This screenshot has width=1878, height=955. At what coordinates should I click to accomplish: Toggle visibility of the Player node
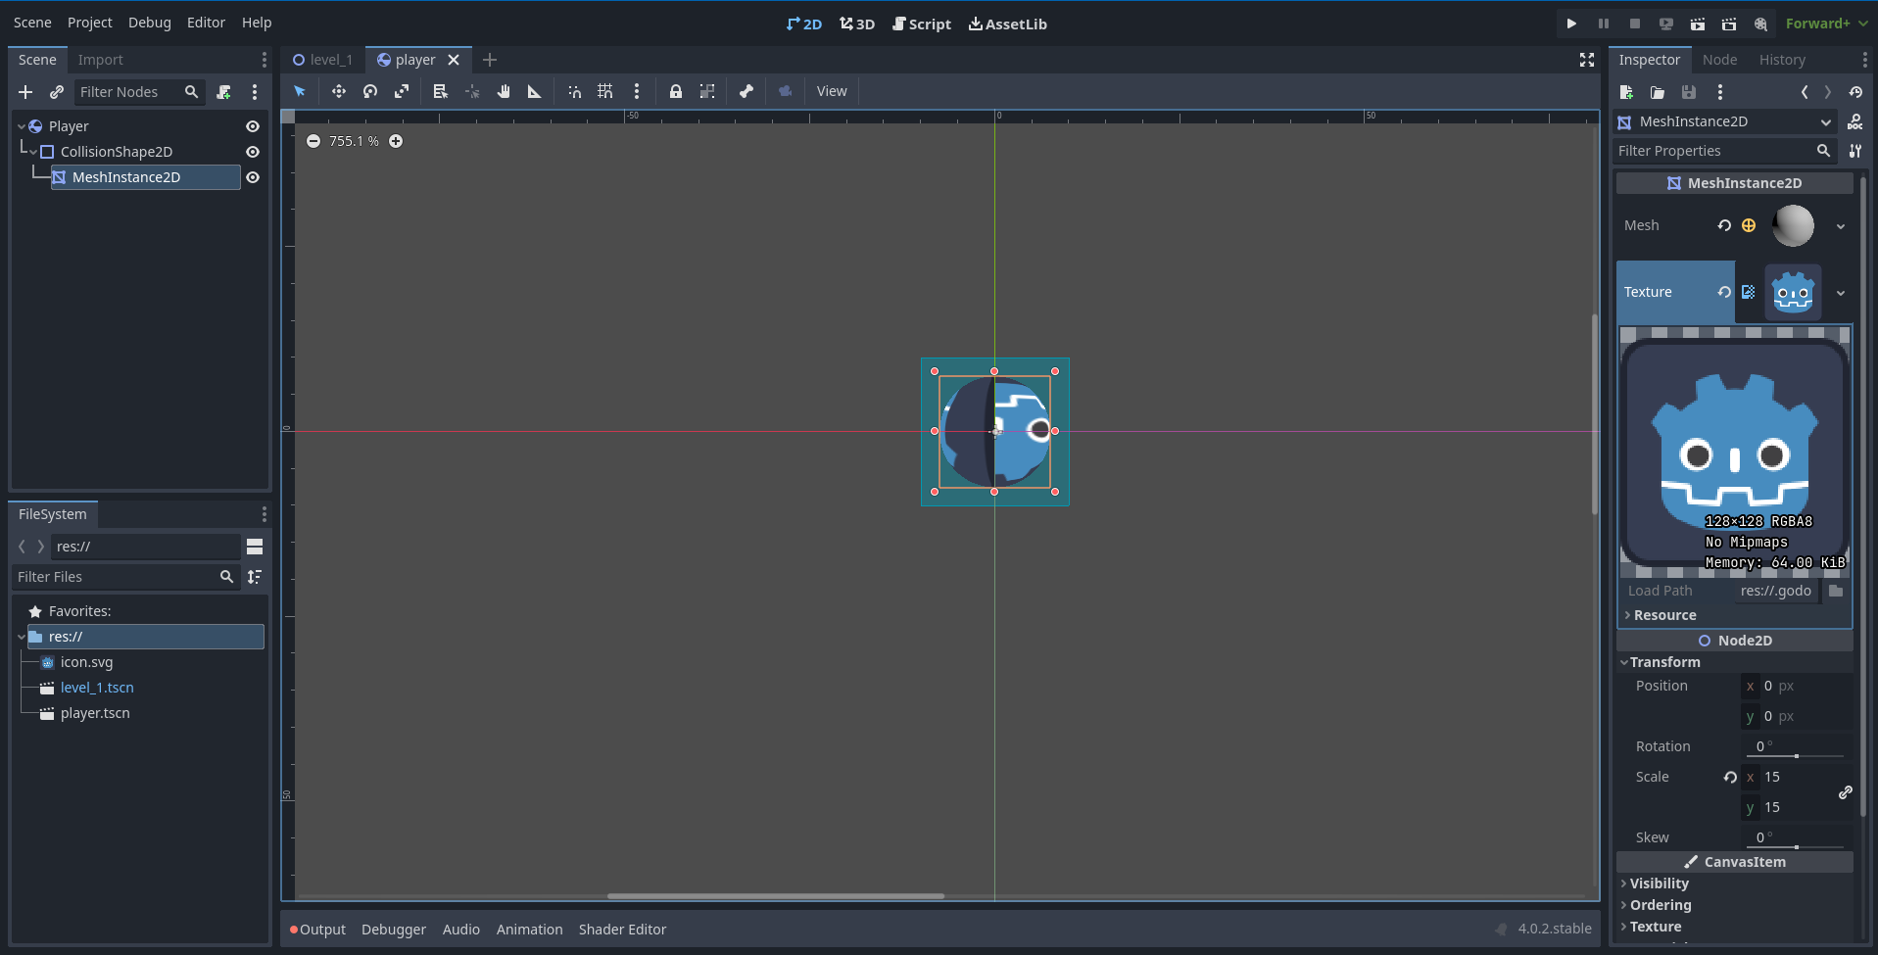(253, 126)
